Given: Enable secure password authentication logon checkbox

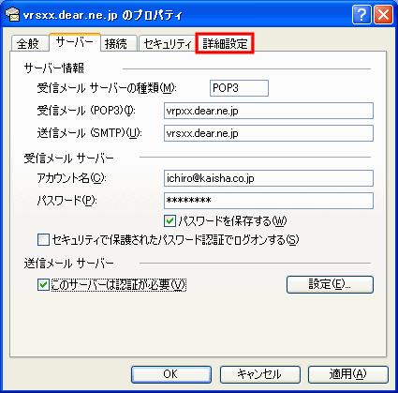Looking at the screenshot, I should click(43, 240).
